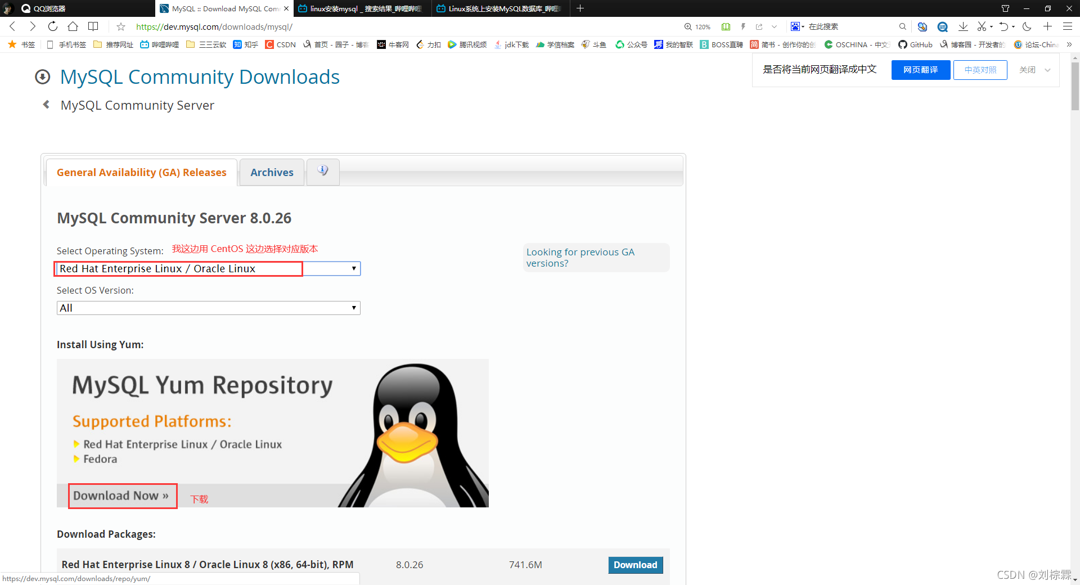
Task: Go back to the previous page
Action: click(x=12, y=26)
